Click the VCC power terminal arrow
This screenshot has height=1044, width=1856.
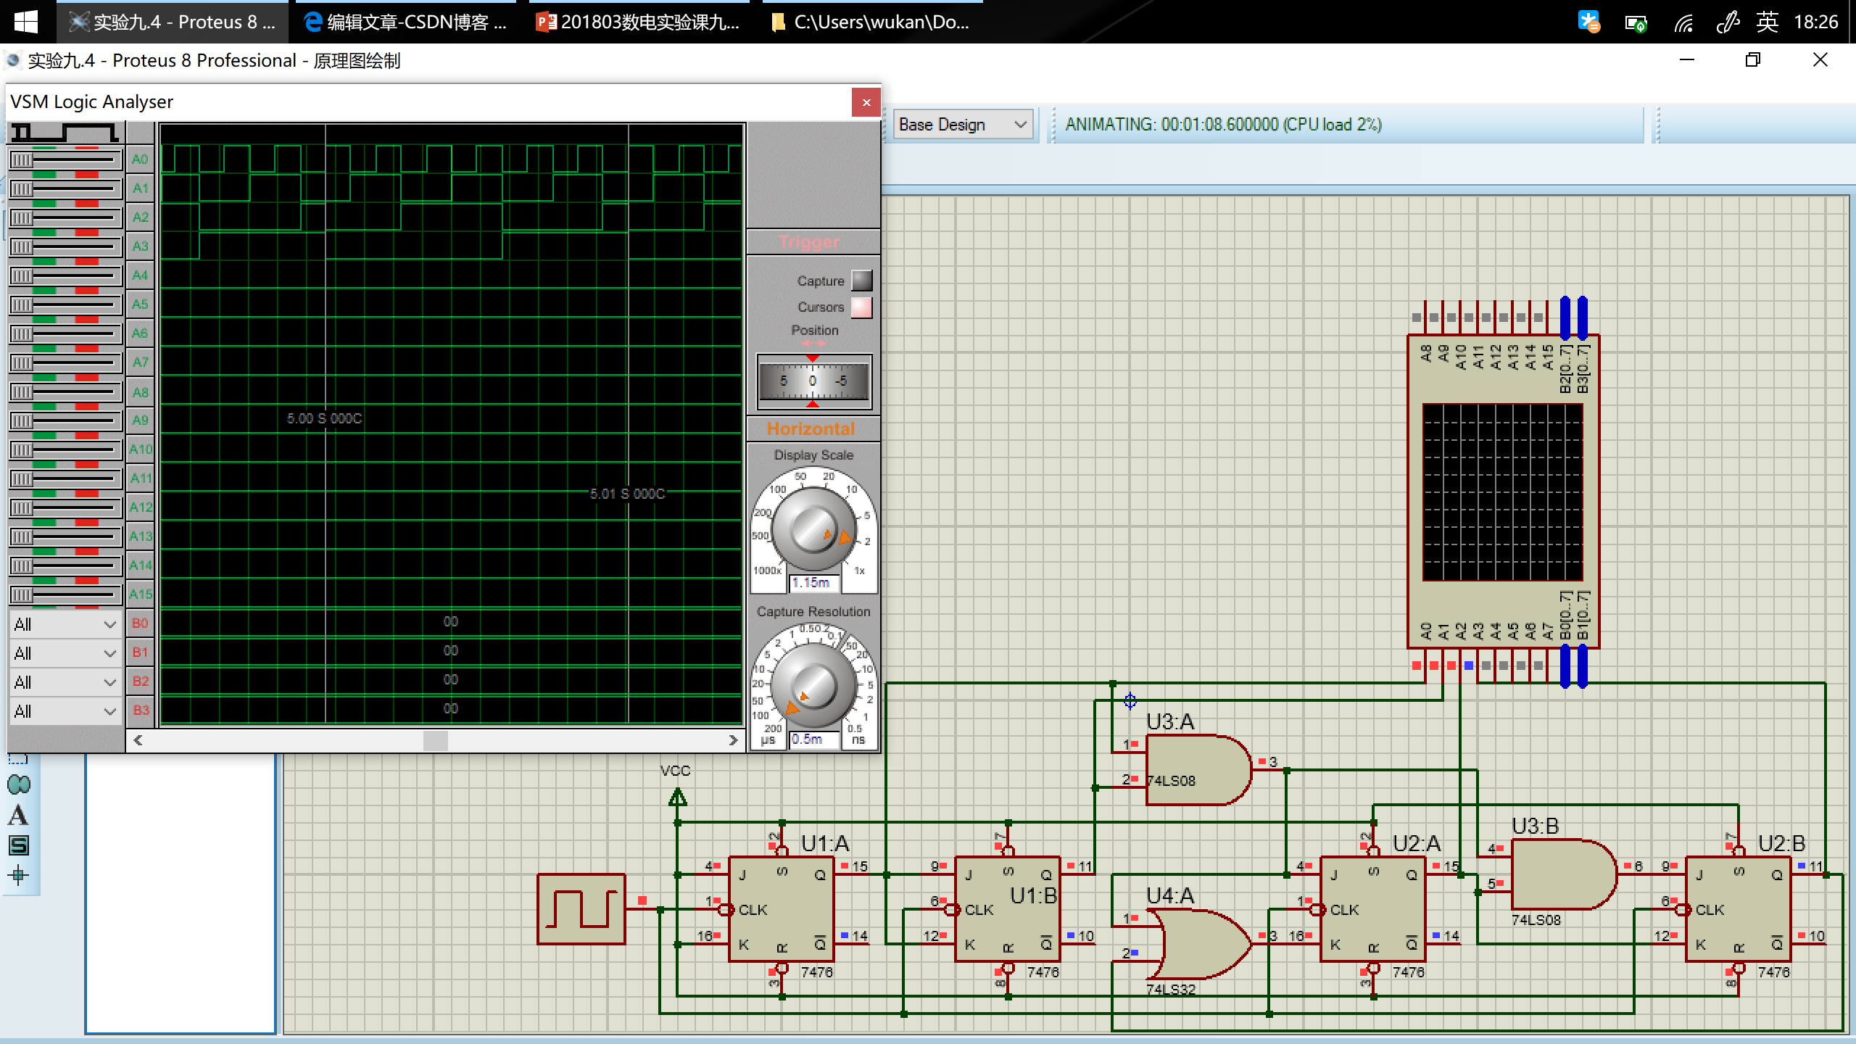click(x=677, y=797)
